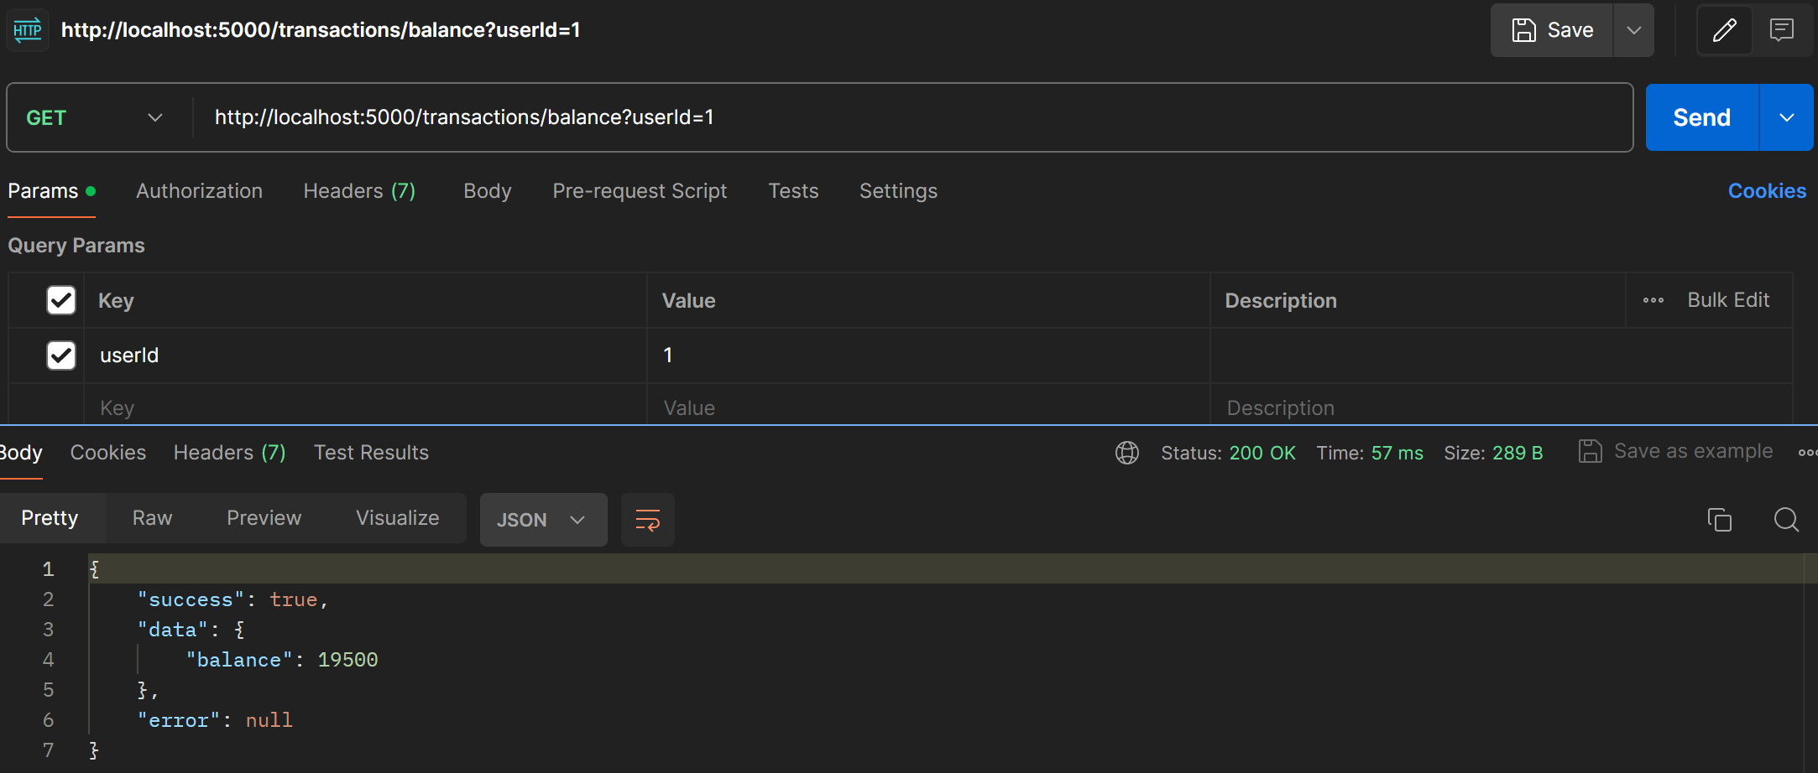Open the response Cookies tab
This screenshot has height=773, width=1818.
point(108,453)
